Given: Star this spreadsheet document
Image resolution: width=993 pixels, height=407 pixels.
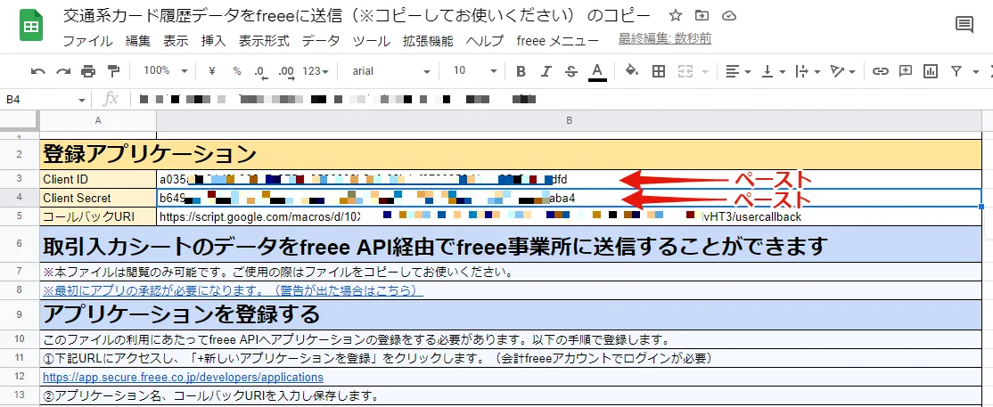Looking at the screenshot, I should coord(676,16).
